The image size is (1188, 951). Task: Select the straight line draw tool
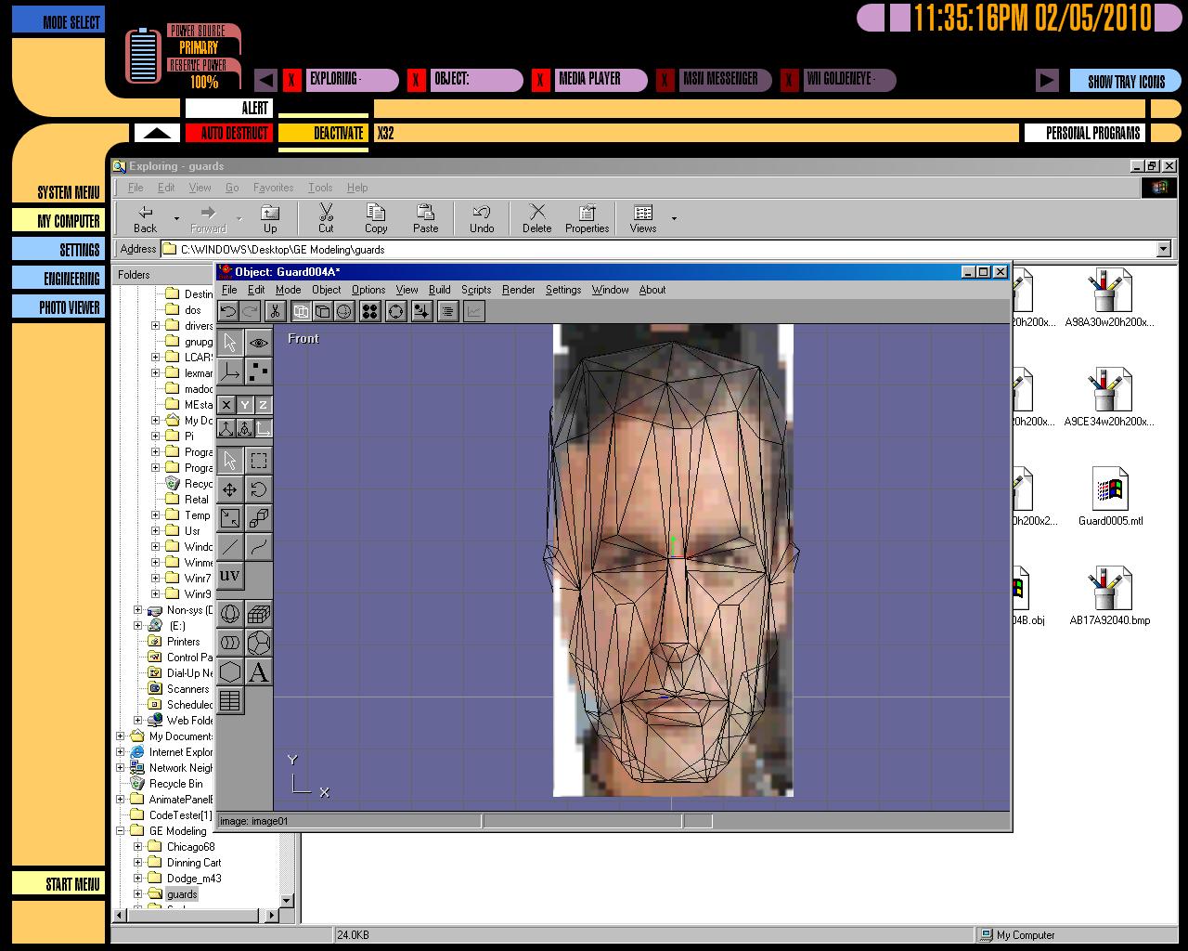[x=230, y=547]
